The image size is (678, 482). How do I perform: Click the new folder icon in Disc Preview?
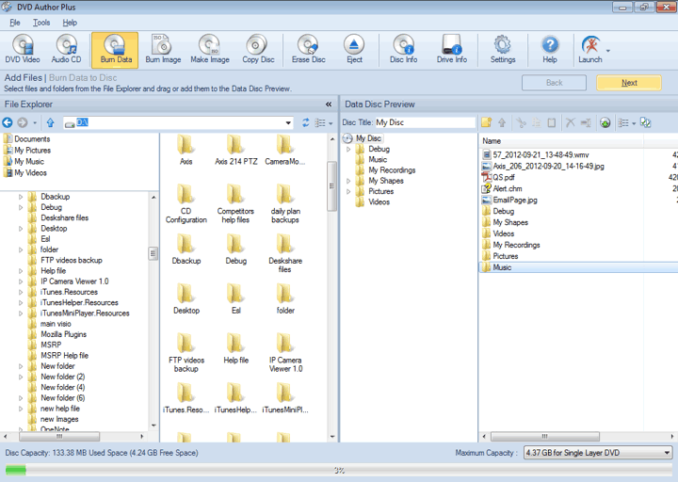487,122
